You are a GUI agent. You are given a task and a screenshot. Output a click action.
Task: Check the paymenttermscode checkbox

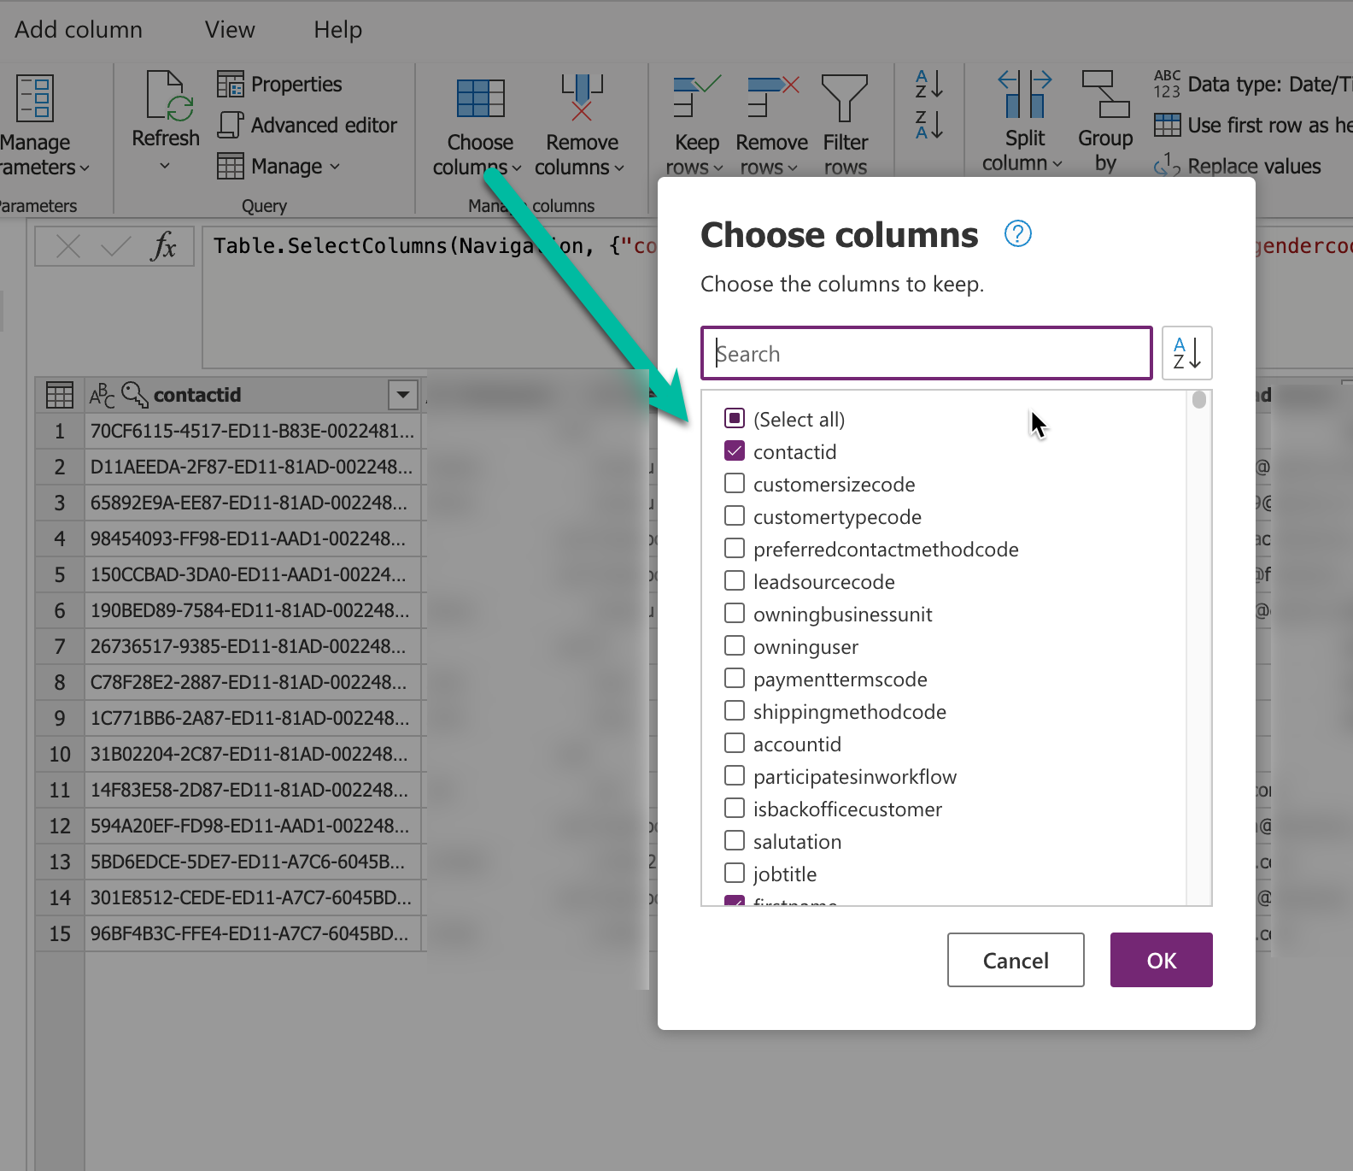tap(735, 678)
